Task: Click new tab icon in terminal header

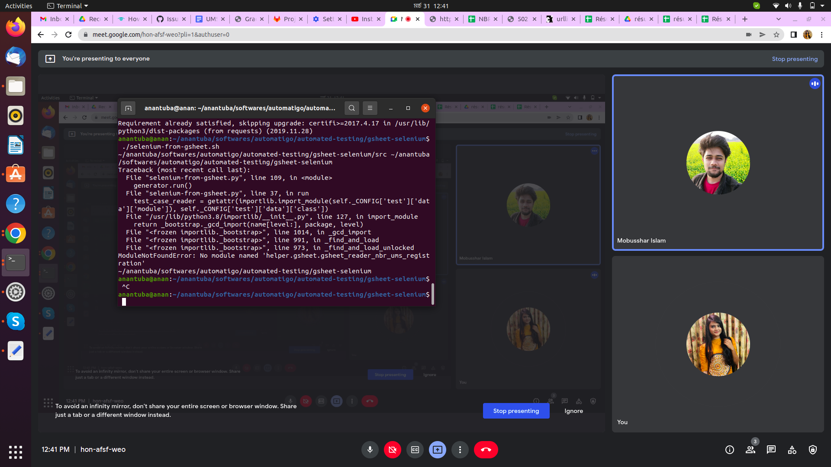Action: click(x=128, y=108)
